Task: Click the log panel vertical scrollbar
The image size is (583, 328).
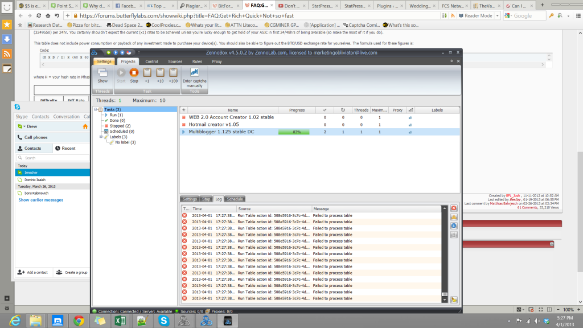Action: coord(444,254)
